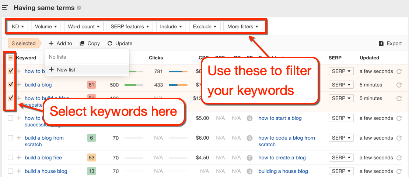Image resolution: width=409 pixels, height=177 pixels.
Task: Click the SF badge 3 in the build a house blog row
Action: (249, 171)
